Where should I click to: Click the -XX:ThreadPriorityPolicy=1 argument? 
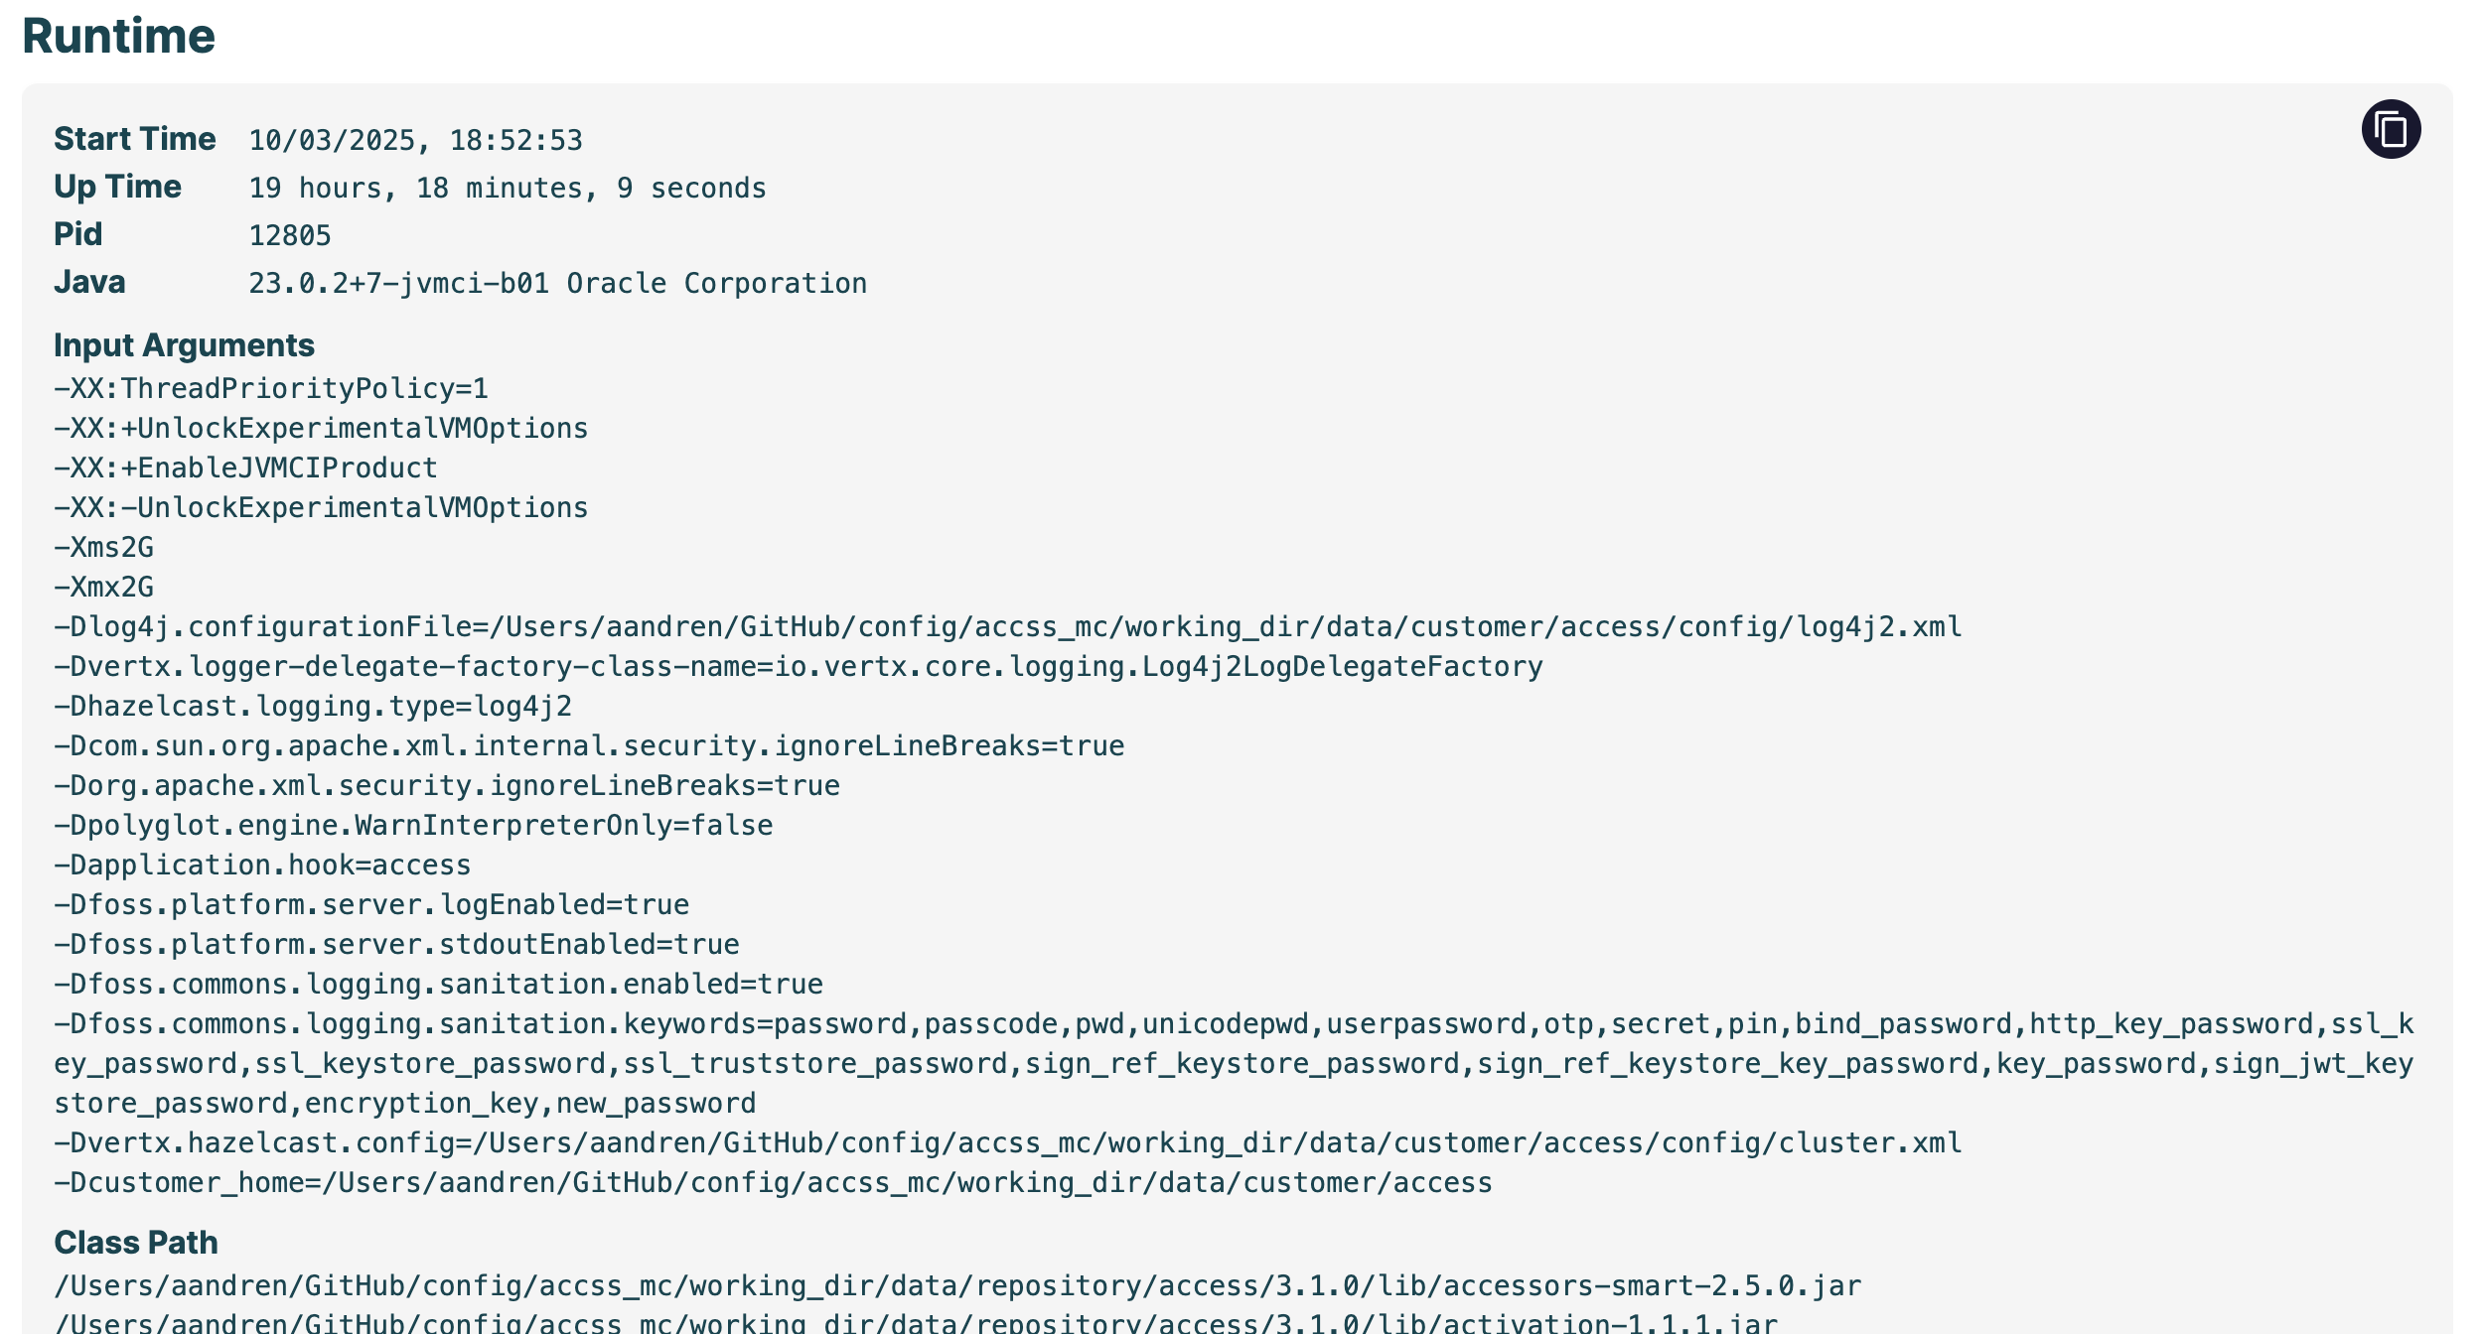271,388
